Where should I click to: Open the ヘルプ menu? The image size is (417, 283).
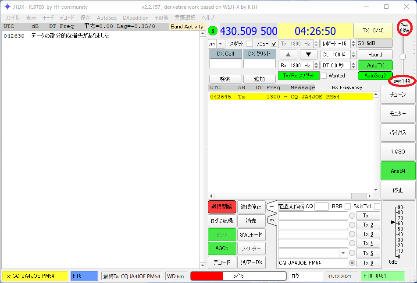pyautogui.click(x=208, y=18)
